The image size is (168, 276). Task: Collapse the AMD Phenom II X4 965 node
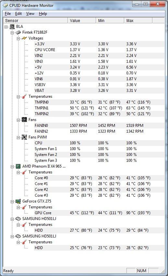(x=12, y=166)
